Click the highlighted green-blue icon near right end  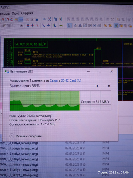pos(116,26)
